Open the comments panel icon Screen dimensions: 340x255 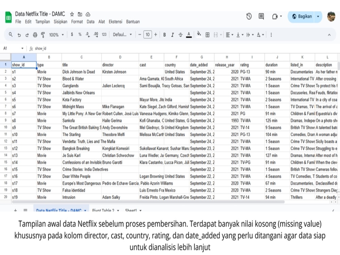(261, 16)
